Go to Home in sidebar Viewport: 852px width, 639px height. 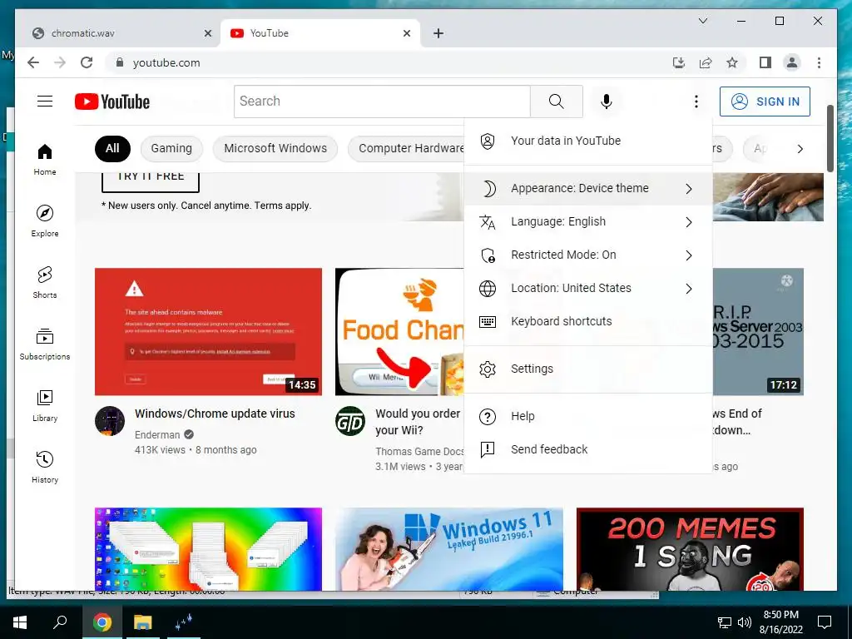(45, 159)
